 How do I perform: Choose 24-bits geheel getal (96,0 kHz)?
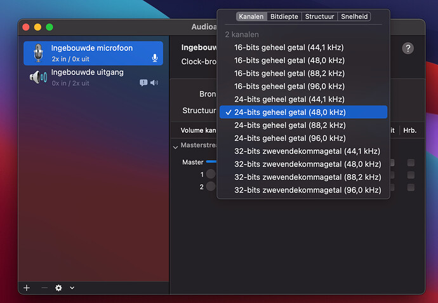[x=303, y=138]
